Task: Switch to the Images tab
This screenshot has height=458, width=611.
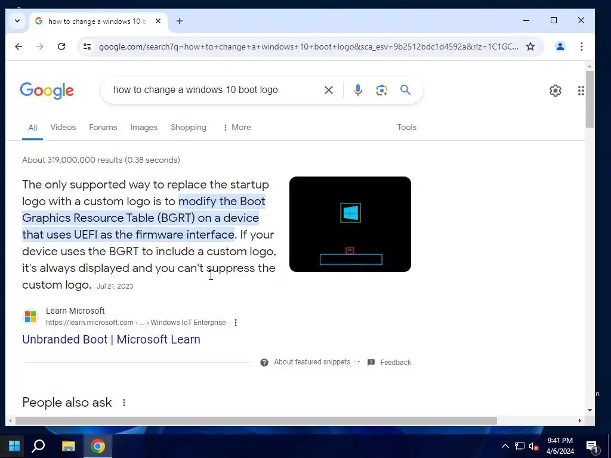Action: pos(144,128)
